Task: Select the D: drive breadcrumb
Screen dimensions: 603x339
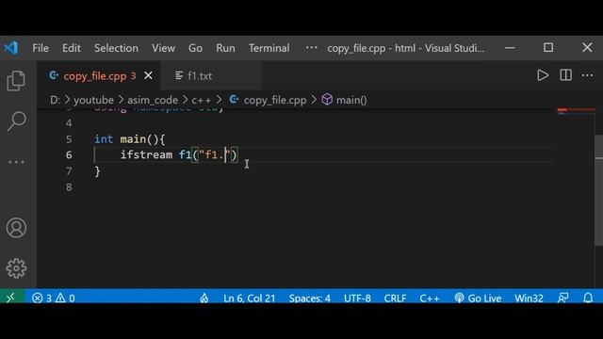Action: [55, 100]
